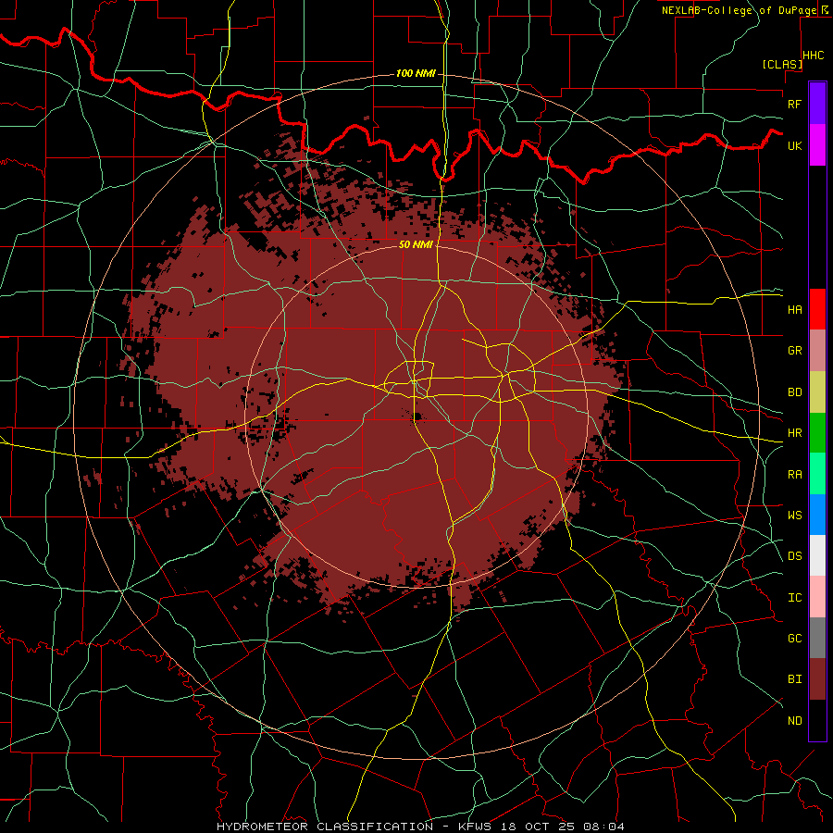Click the RF purple legend swatch
This screenshot has height=833, width=833.
tap(817, 104)
